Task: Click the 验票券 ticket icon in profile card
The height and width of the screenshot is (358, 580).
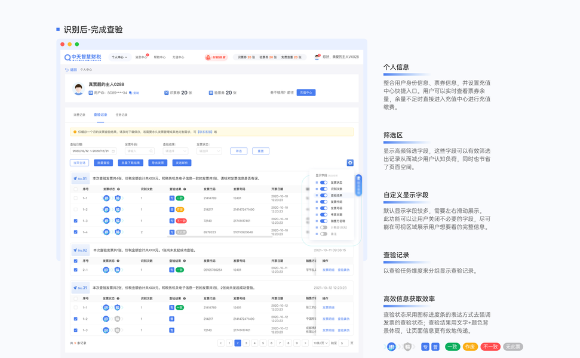Action: (x=211, y=92)
